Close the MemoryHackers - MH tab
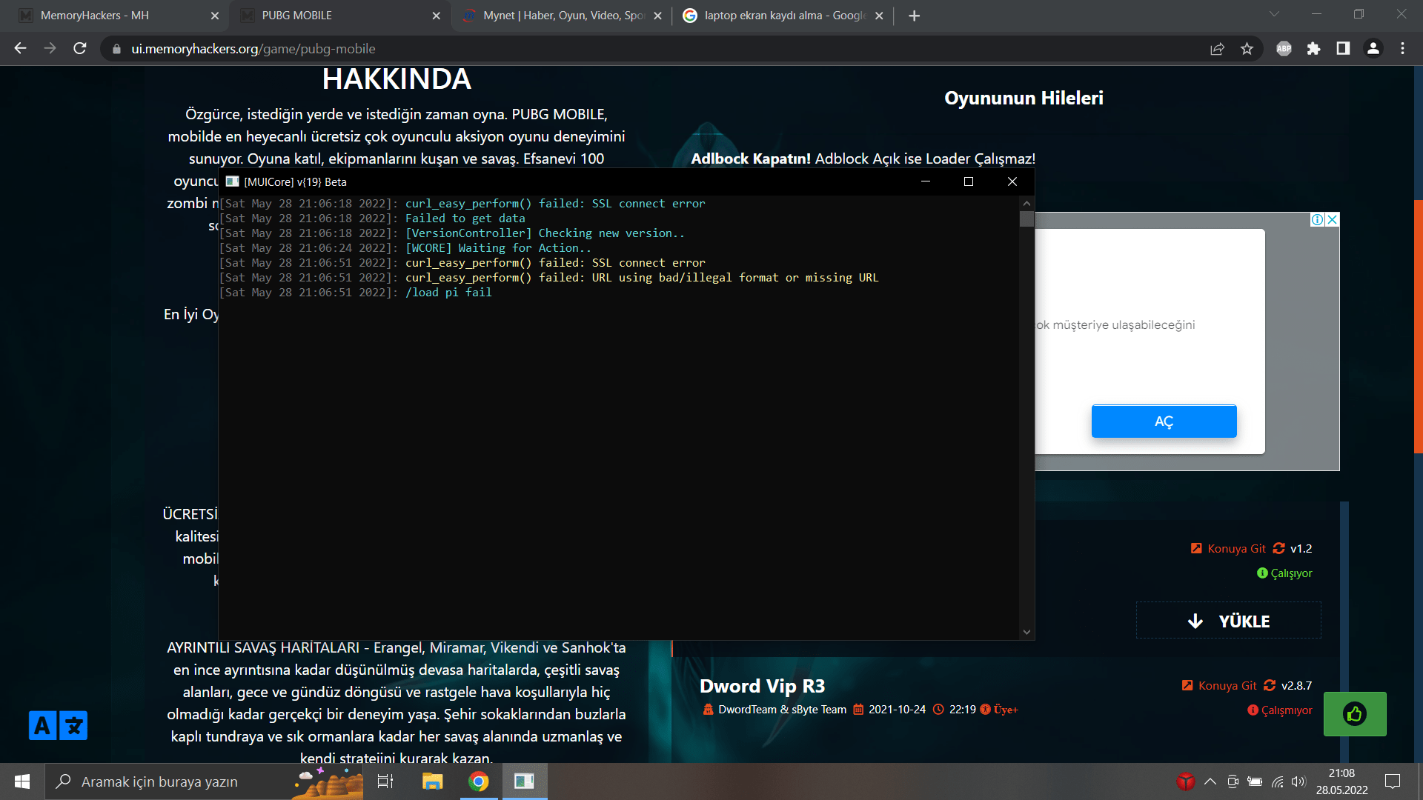 (x=215, y=16)
